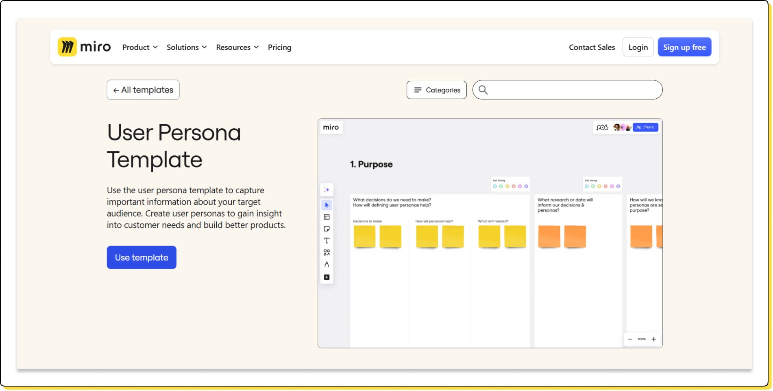Click the collaboration reactions icon beside avatars
Image resolution: width=773 pixels, height=391 pixels.
tap(602, 127)
